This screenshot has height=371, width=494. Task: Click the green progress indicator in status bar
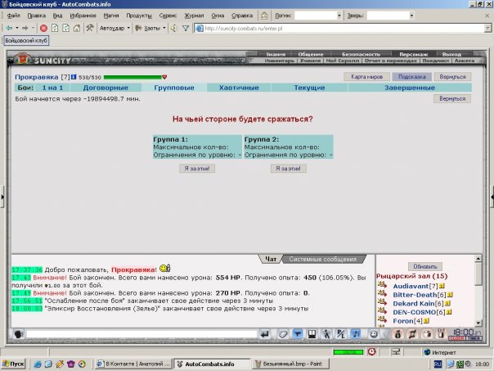pyautogui.click(x=348, y=352)
